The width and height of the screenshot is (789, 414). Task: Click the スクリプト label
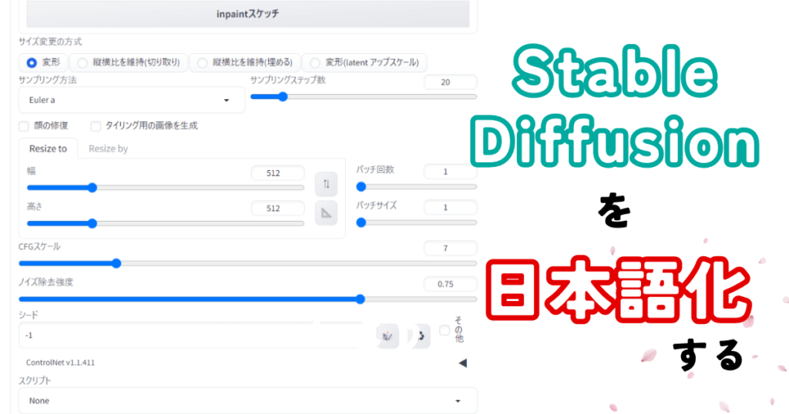(35, 380)
